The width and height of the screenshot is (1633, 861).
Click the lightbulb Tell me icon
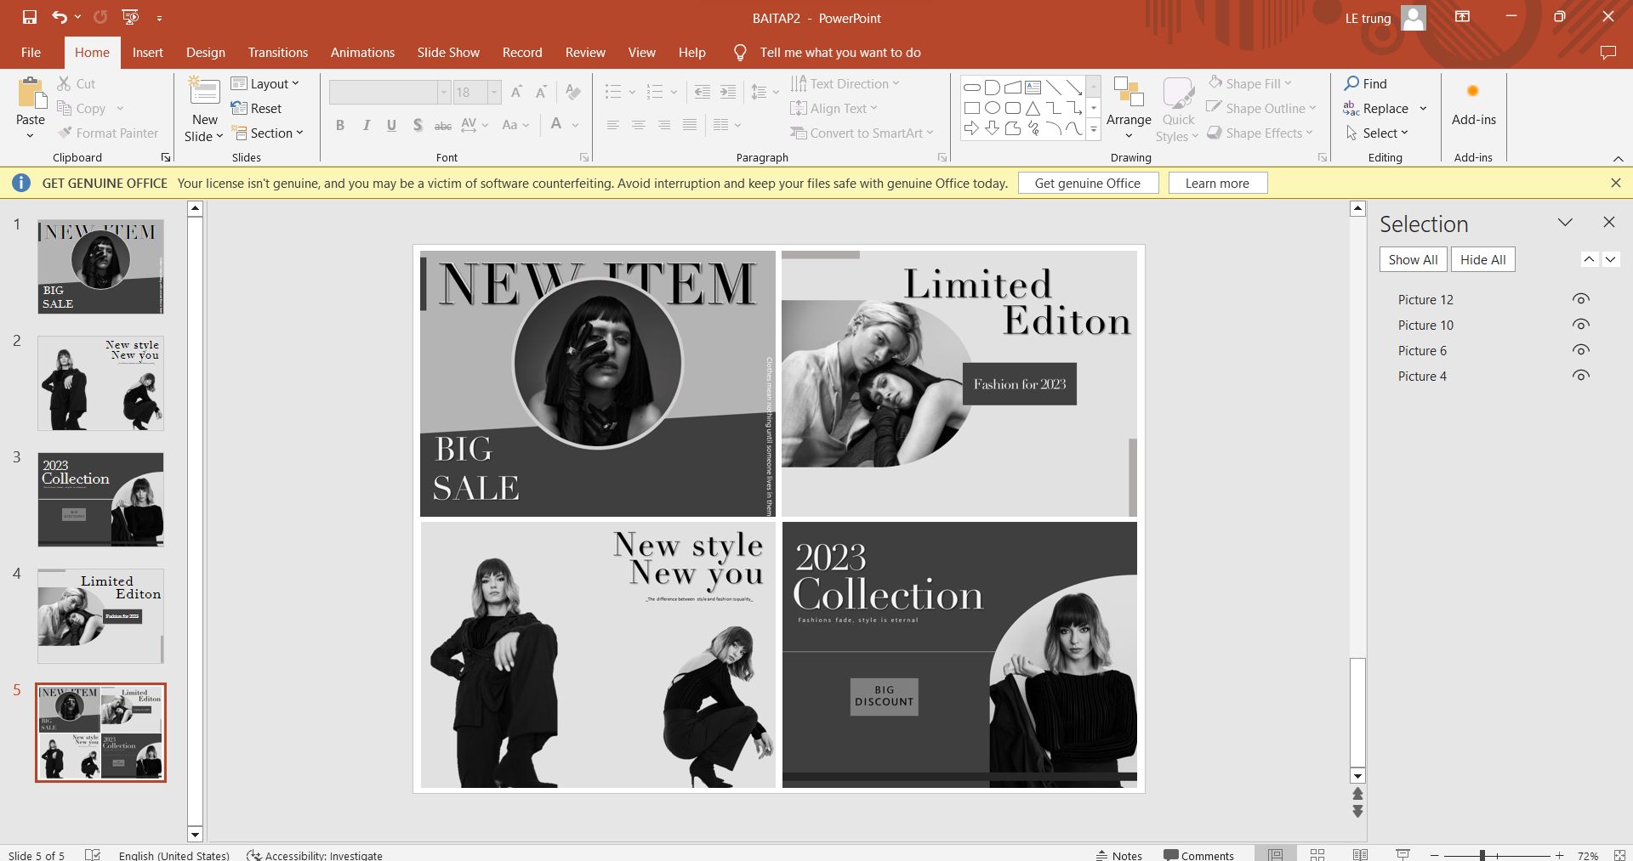(x=740, y=53)
